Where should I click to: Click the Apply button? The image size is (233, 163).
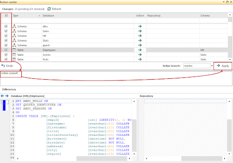click(x=223, y=66)
